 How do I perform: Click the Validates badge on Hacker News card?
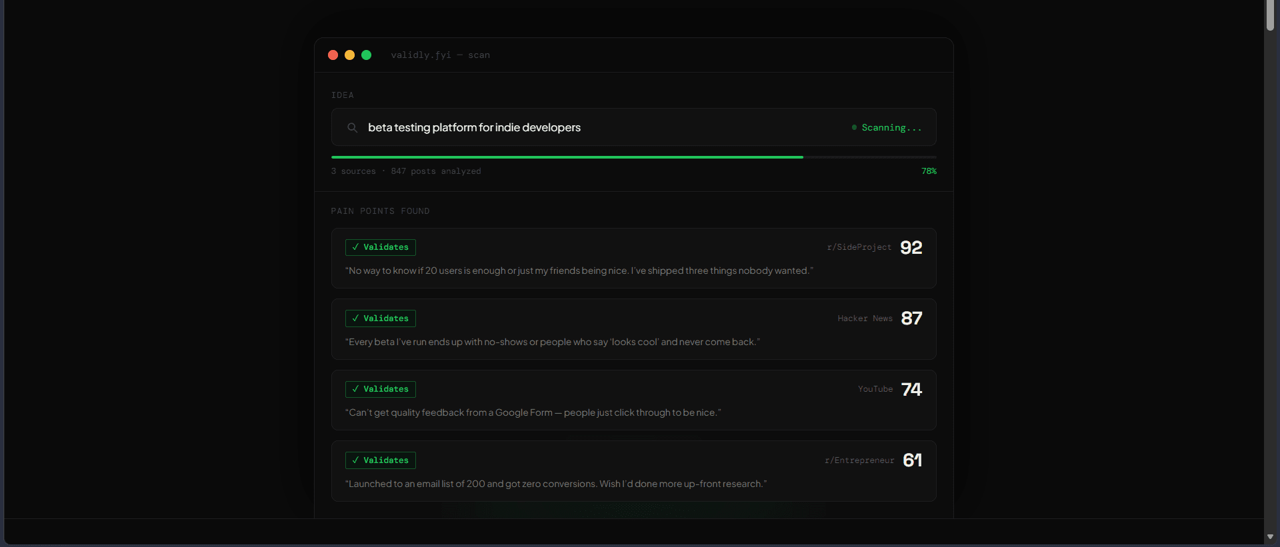pos(381,318)
